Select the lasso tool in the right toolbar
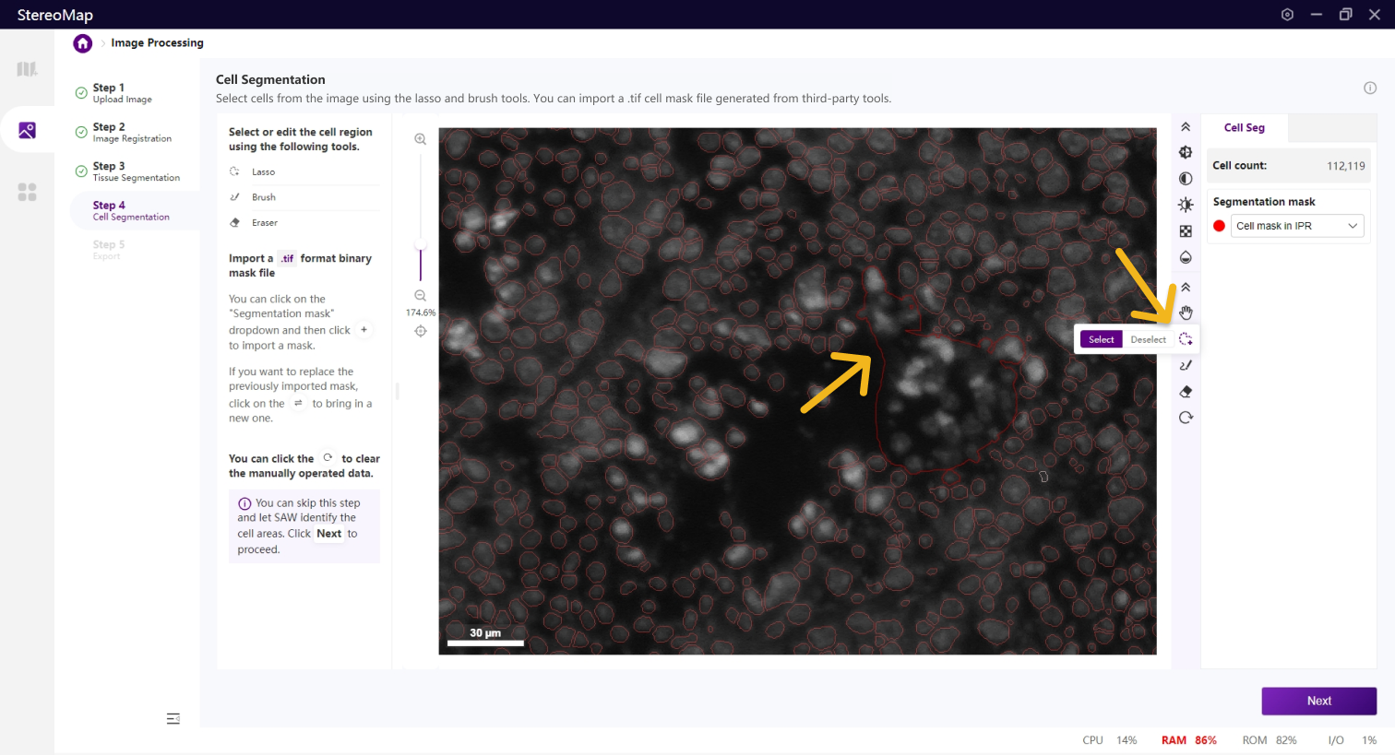 tap(1186, 339)
